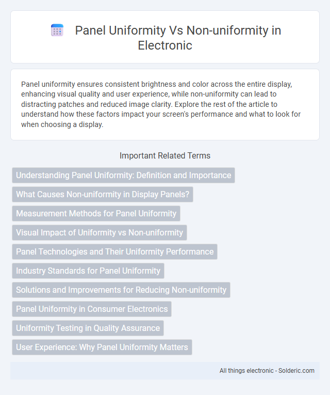Click 'All things electronic' footer text
The image size is (330, 395).
tap(246, 371)
